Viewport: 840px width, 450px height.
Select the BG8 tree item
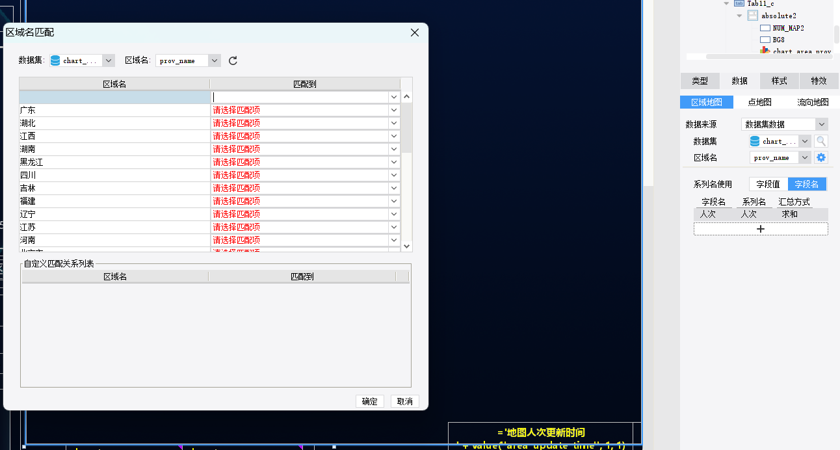779,40
